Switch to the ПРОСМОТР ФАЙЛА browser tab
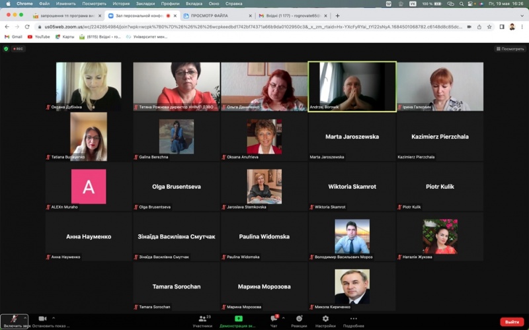This screenshot has width=529, height=330. (x=214, y=15)
